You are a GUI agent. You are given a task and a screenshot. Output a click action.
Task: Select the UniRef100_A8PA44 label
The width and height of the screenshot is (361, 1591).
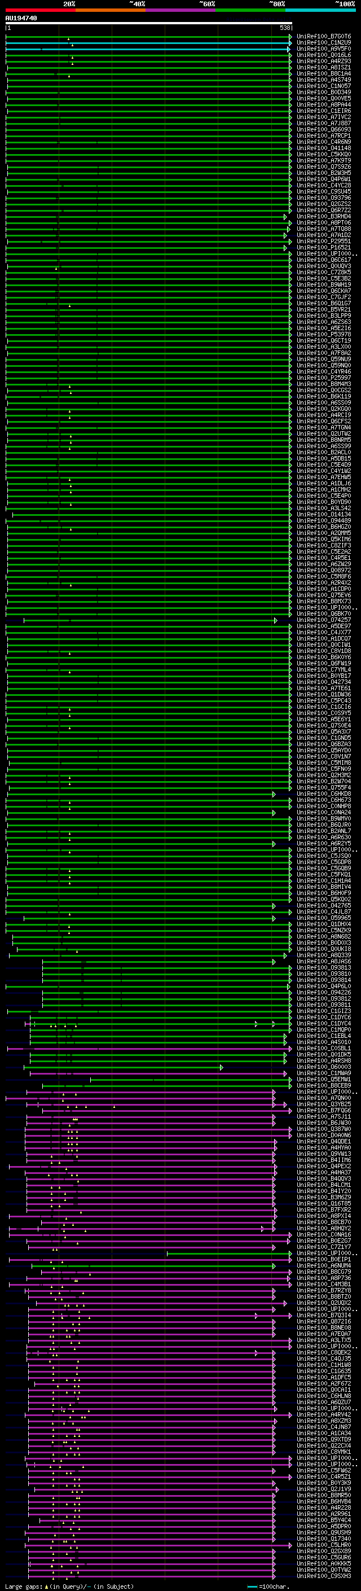(x=324, y=104)
